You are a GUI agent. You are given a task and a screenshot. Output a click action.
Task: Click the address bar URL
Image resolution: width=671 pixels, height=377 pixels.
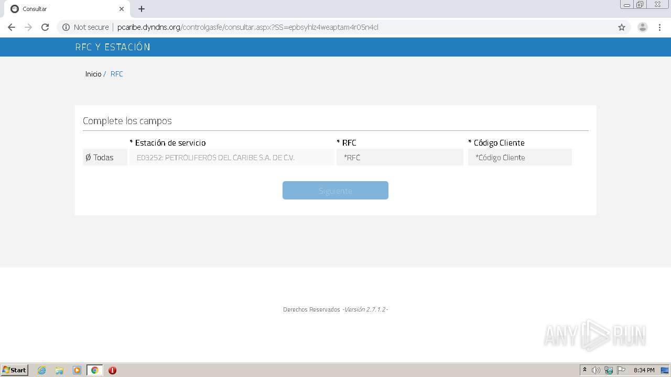(x=247, y=27)
